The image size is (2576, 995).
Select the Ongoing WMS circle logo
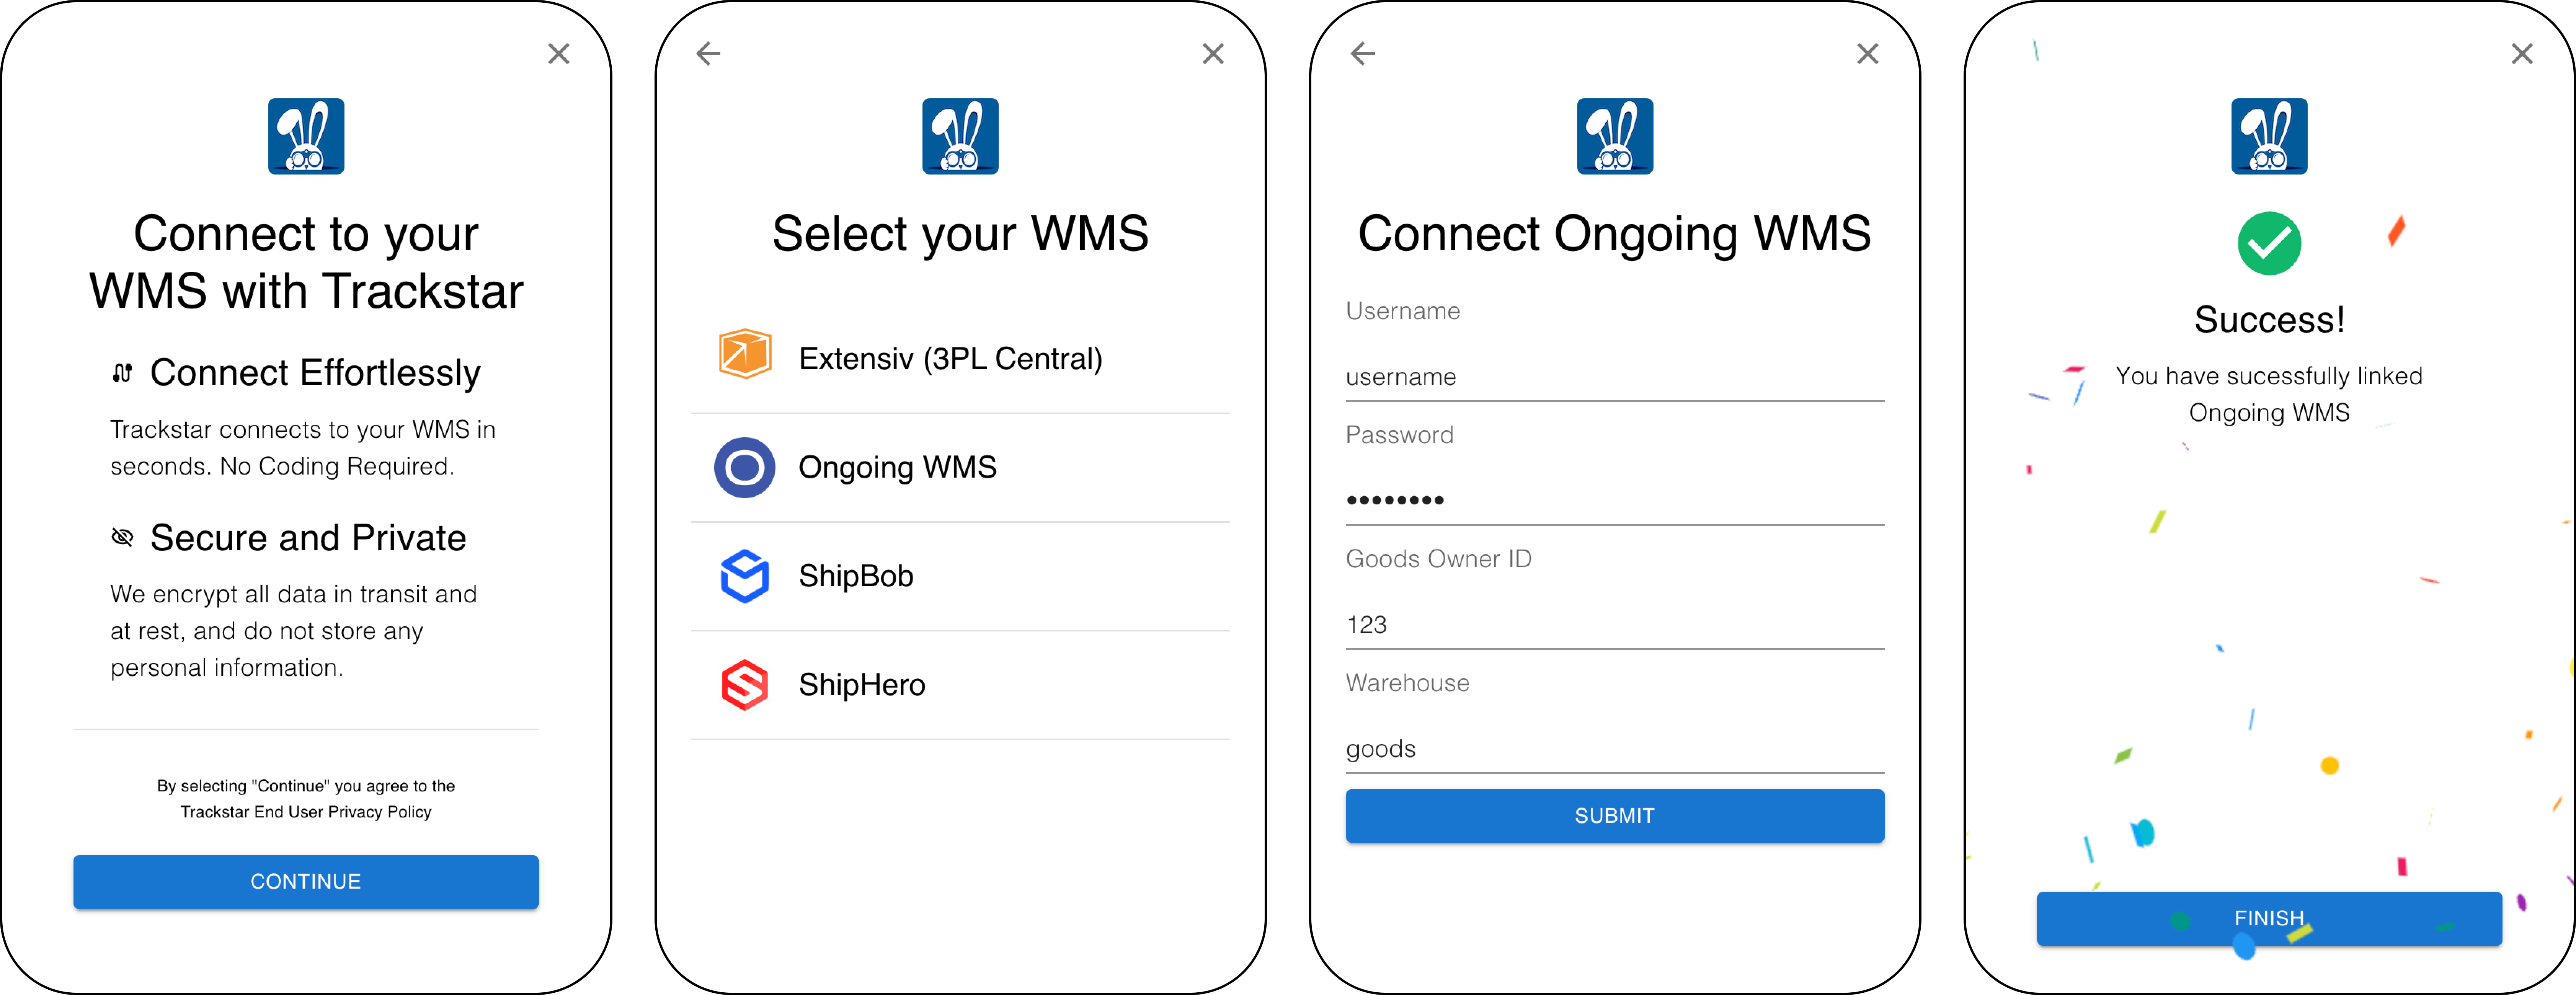tap(744, 467)
